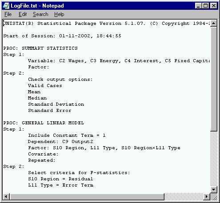
Task: Click the window resize grip corner
Action: coord(214,197)
